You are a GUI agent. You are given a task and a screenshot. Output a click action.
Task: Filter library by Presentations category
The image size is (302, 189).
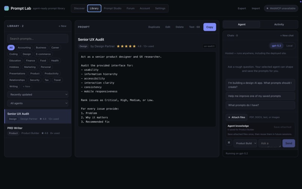pos(17,73)
